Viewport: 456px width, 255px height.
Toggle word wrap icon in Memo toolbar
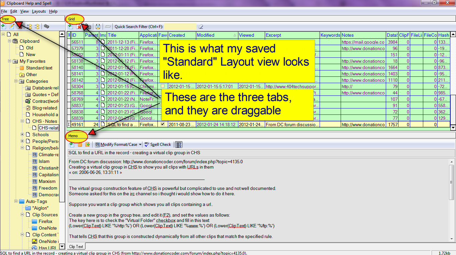(179, 145)
